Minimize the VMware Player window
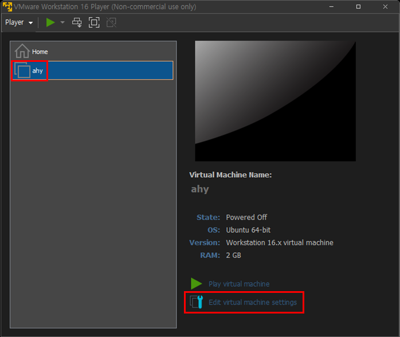This screenshot has width=400, height=337. click(x=331, y=7)
